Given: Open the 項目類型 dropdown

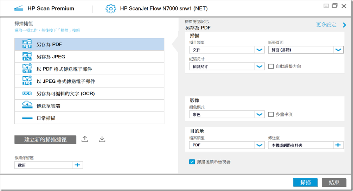Looking at the screenshot, I should 259,50.
